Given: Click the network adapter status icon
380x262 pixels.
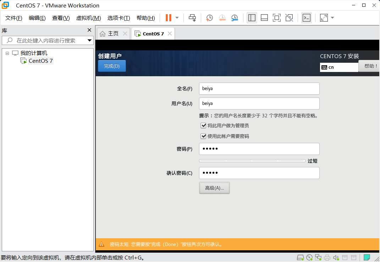Looking at the screenshot, I should coord(318,257).
